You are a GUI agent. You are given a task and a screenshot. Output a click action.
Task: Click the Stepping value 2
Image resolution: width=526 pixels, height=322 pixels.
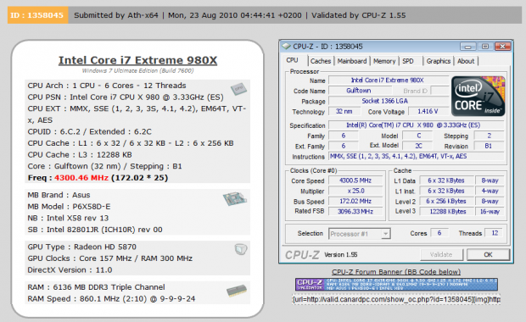[490, 136]
